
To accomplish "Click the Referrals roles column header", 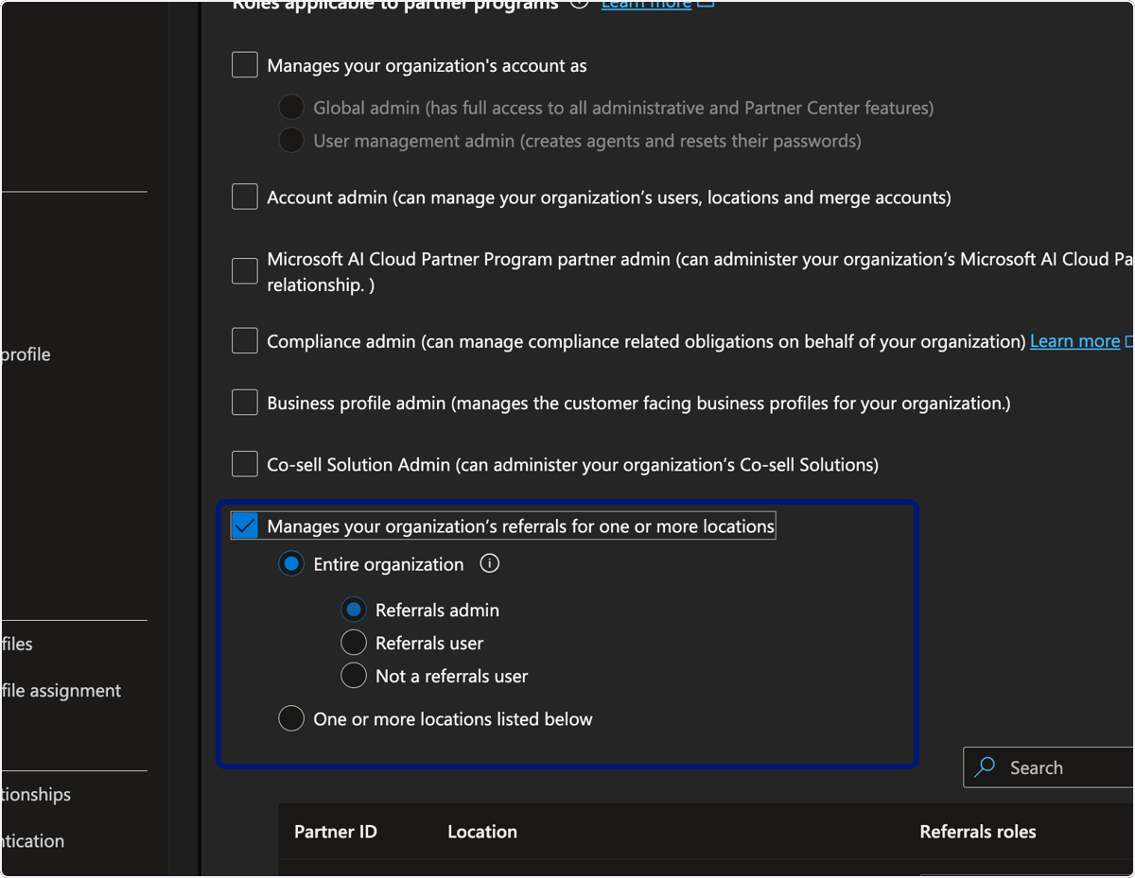I will pyautogui.click(x=978, y=832).
